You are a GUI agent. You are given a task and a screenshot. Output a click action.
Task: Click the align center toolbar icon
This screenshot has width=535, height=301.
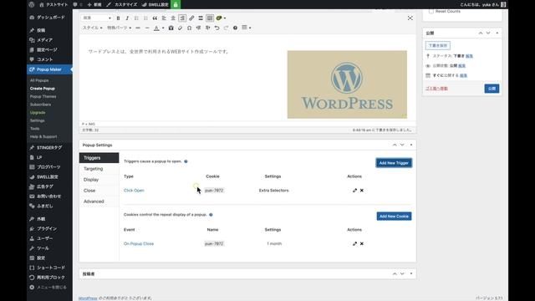pos(173,18)
